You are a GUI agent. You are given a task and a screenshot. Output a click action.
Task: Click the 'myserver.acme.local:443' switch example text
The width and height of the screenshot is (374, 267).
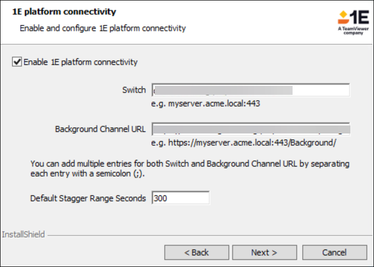(206, 104)
